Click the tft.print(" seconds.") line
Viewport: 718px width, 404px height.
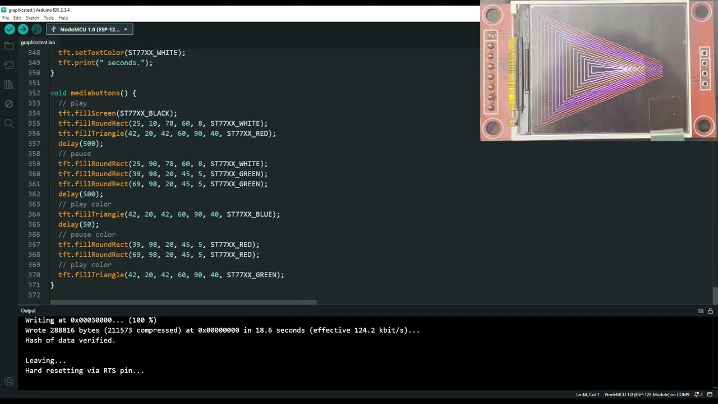coord(105,63)
